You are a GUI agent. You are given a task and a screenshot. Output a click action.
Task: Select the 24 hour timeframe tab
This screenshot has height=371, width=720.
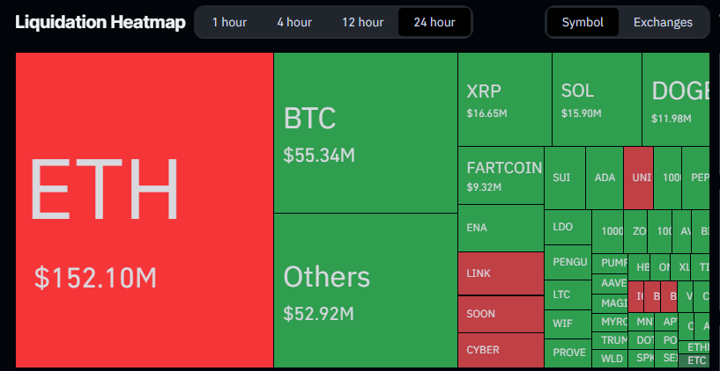(434, 22)
